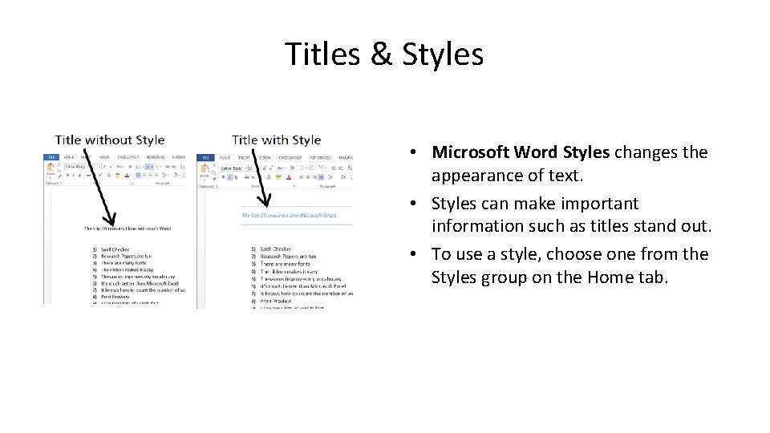Click yellow Text Highlight in the 'Title without Style' window
770x433 pixels.
coord(118,176)
